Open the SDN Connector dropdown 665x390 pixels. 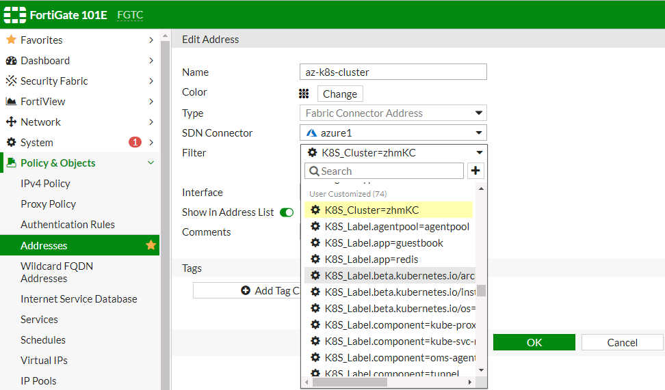(x=393, y=133)
